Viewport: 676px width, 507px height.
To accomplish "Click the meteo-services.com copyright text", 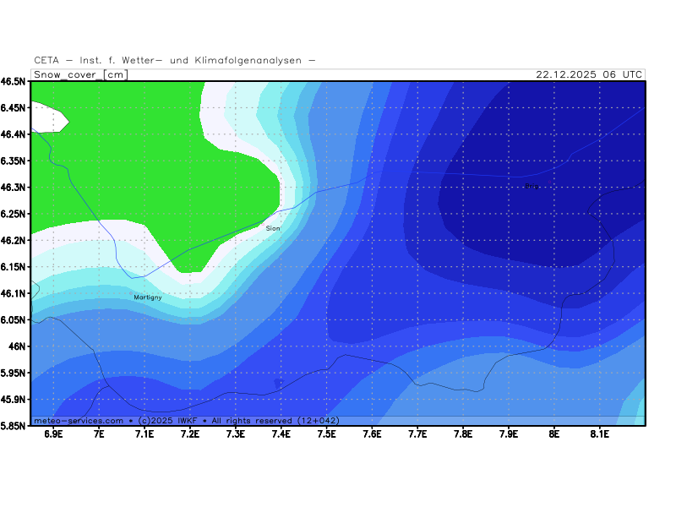I will (x=186, y=420).
